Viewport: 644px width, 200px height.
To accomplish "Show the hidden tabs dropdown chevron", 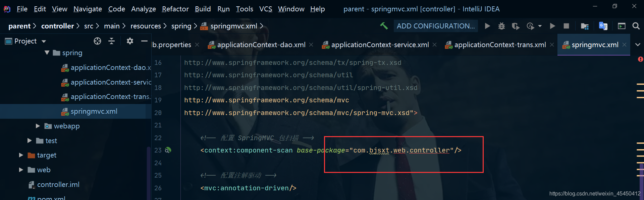I will [x=638, y=45].
